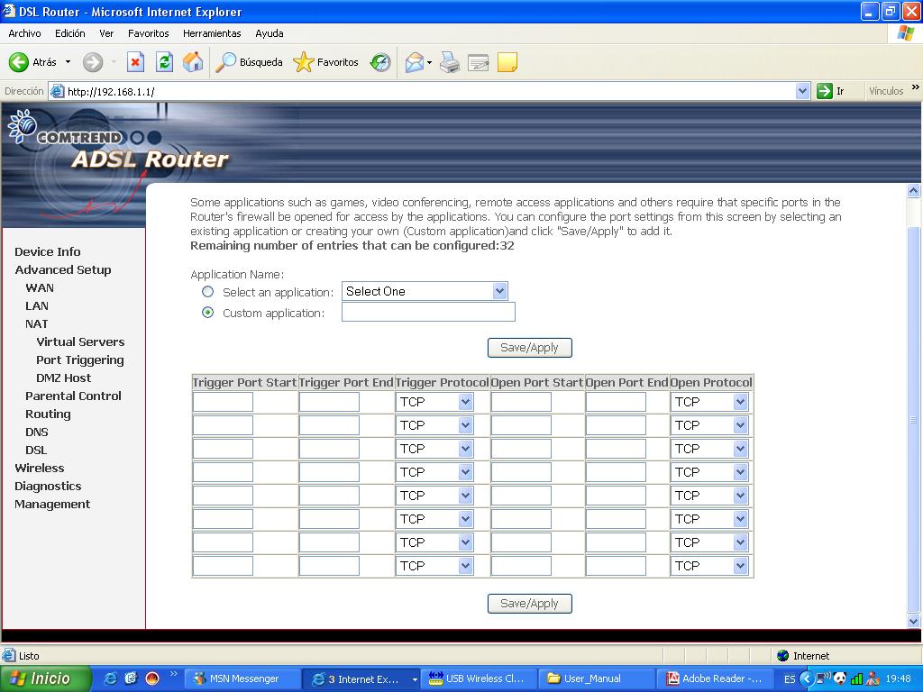This screenshot has height=692, width=923.
Task: Select 'Custom application' radio button
Action: coord(208,313)
